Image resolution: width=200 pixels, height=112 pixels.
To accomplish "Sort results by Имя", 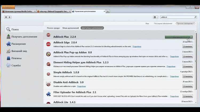I will pos(147,24).
